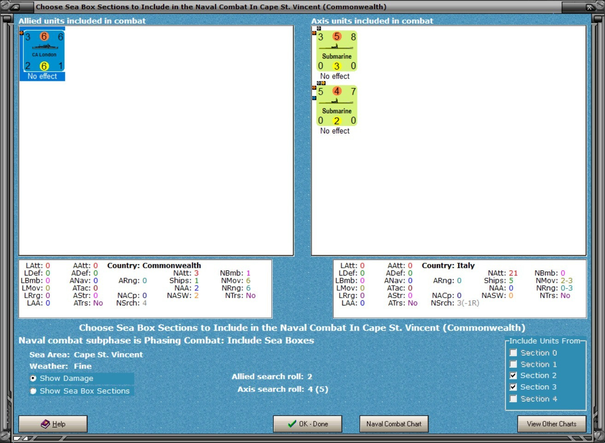Click the Axis search roll value
The width and height of the screenshot is (605, 443).
318,389
